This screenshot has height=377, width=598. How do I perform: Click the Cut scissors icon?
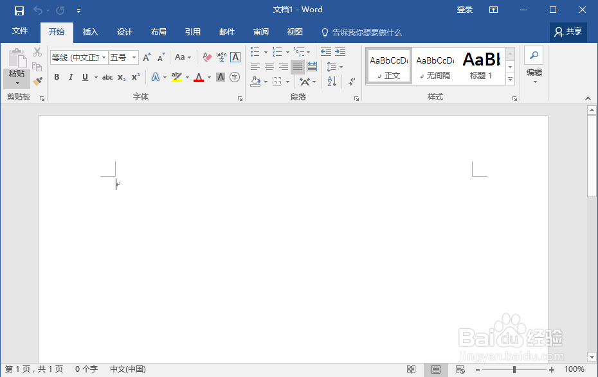click(x=37, y=52)
